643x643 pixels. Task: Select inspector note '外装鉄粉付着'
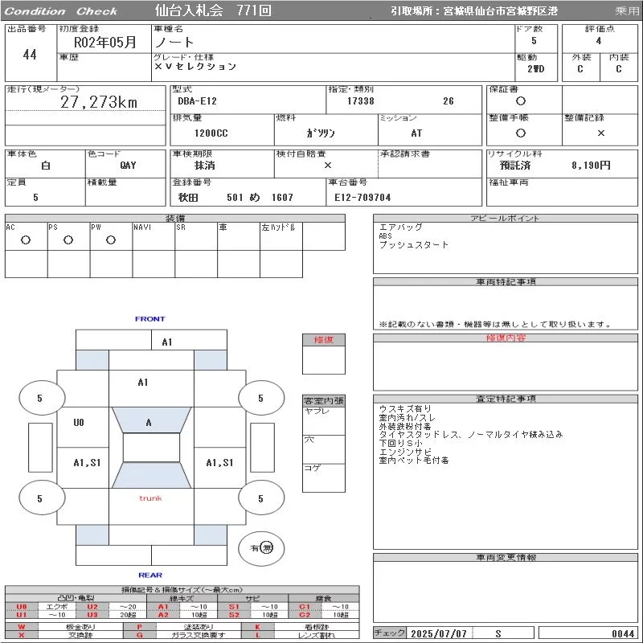[x=405, y=427]
